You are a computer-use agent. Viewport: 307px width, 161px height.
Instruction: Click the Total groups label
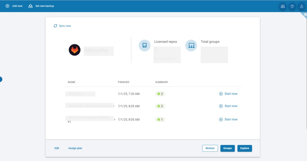pyautogui.click(x=210, y=42)
